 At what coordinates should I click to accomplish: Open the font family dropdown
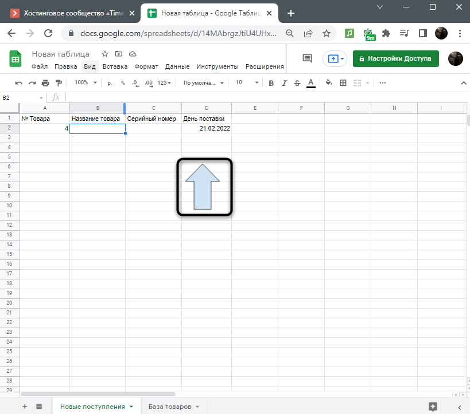pos(204,82)
